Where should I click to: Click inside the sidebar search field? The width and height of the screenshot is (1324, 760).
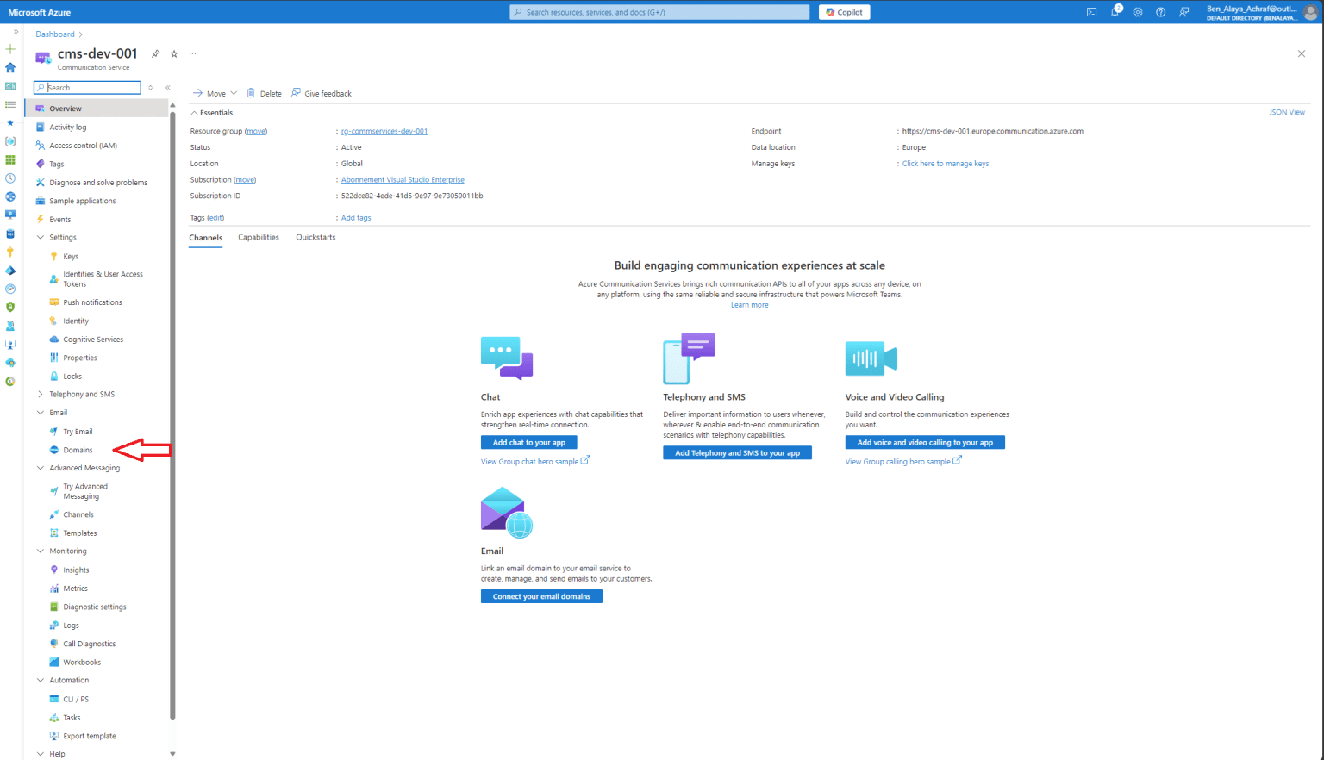tap(86, 87)
